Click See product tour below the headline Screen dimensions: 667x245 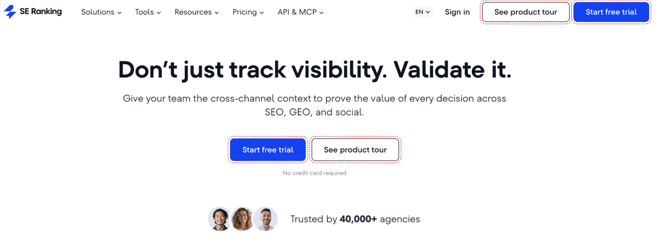point(355,150)
